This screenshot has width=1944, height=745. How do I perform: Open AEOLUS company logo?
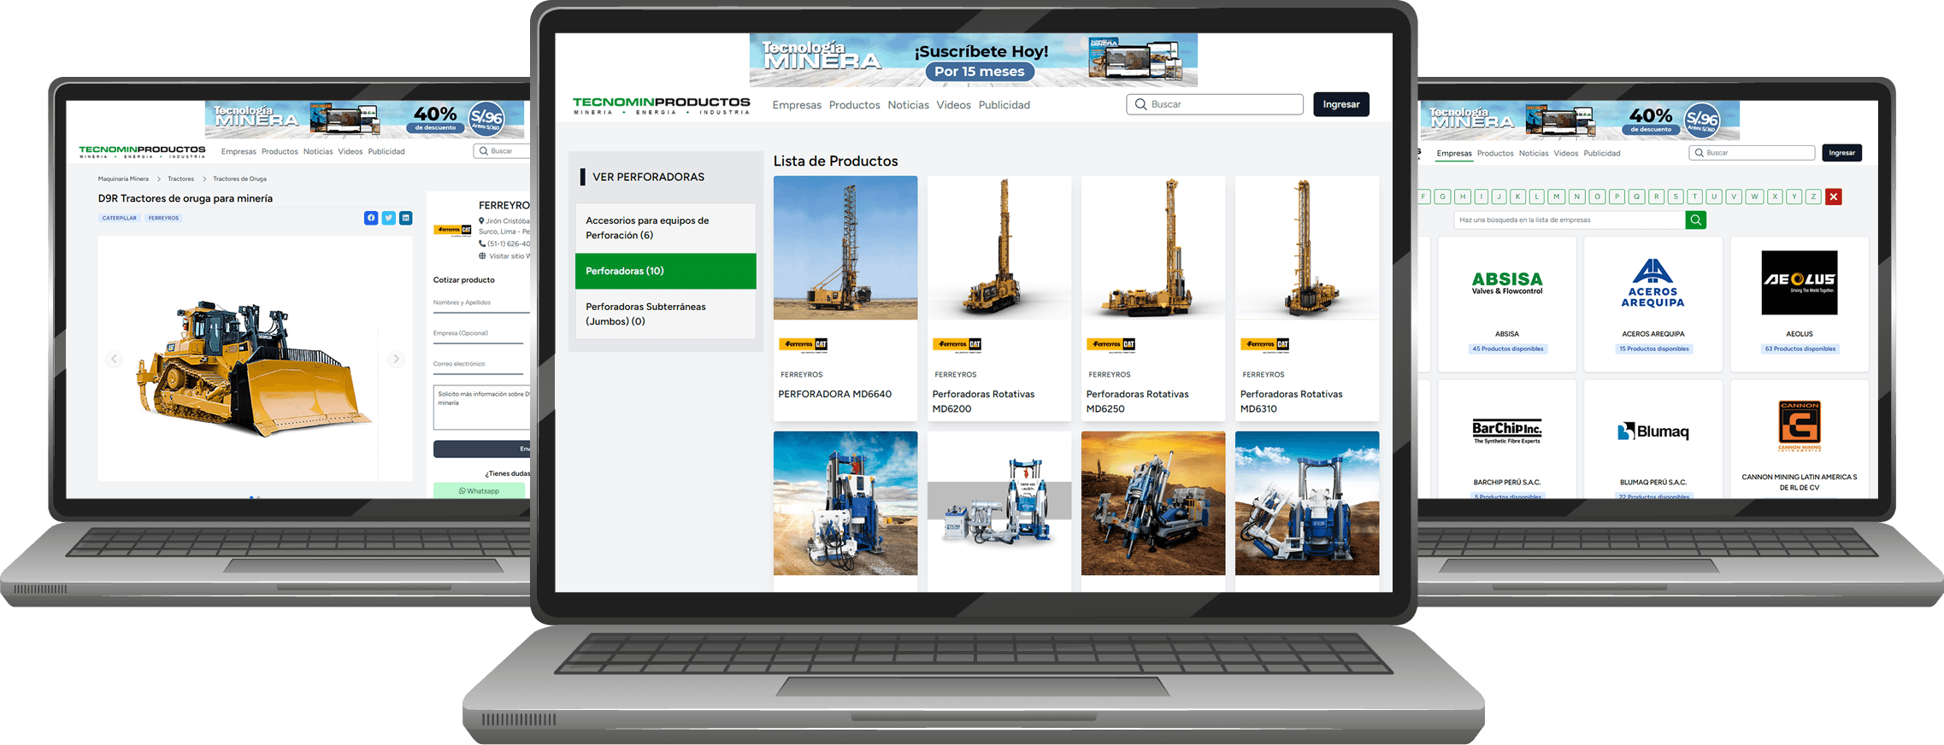click(1800, 283)
